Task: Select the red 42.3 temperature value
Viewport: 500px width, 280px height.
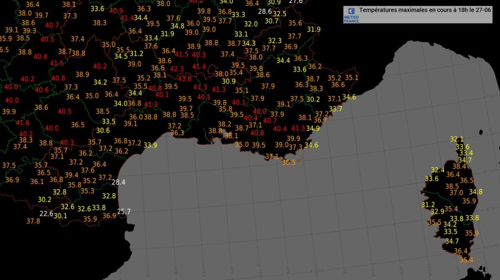Action: pyautogui.click(x=177, y=69)
